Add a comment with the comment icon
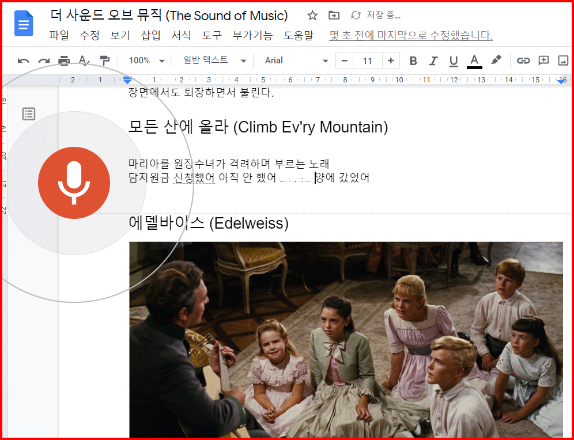The width and height of the screenshot is (574, 440). pyautogui.click(x=543, y=60)
